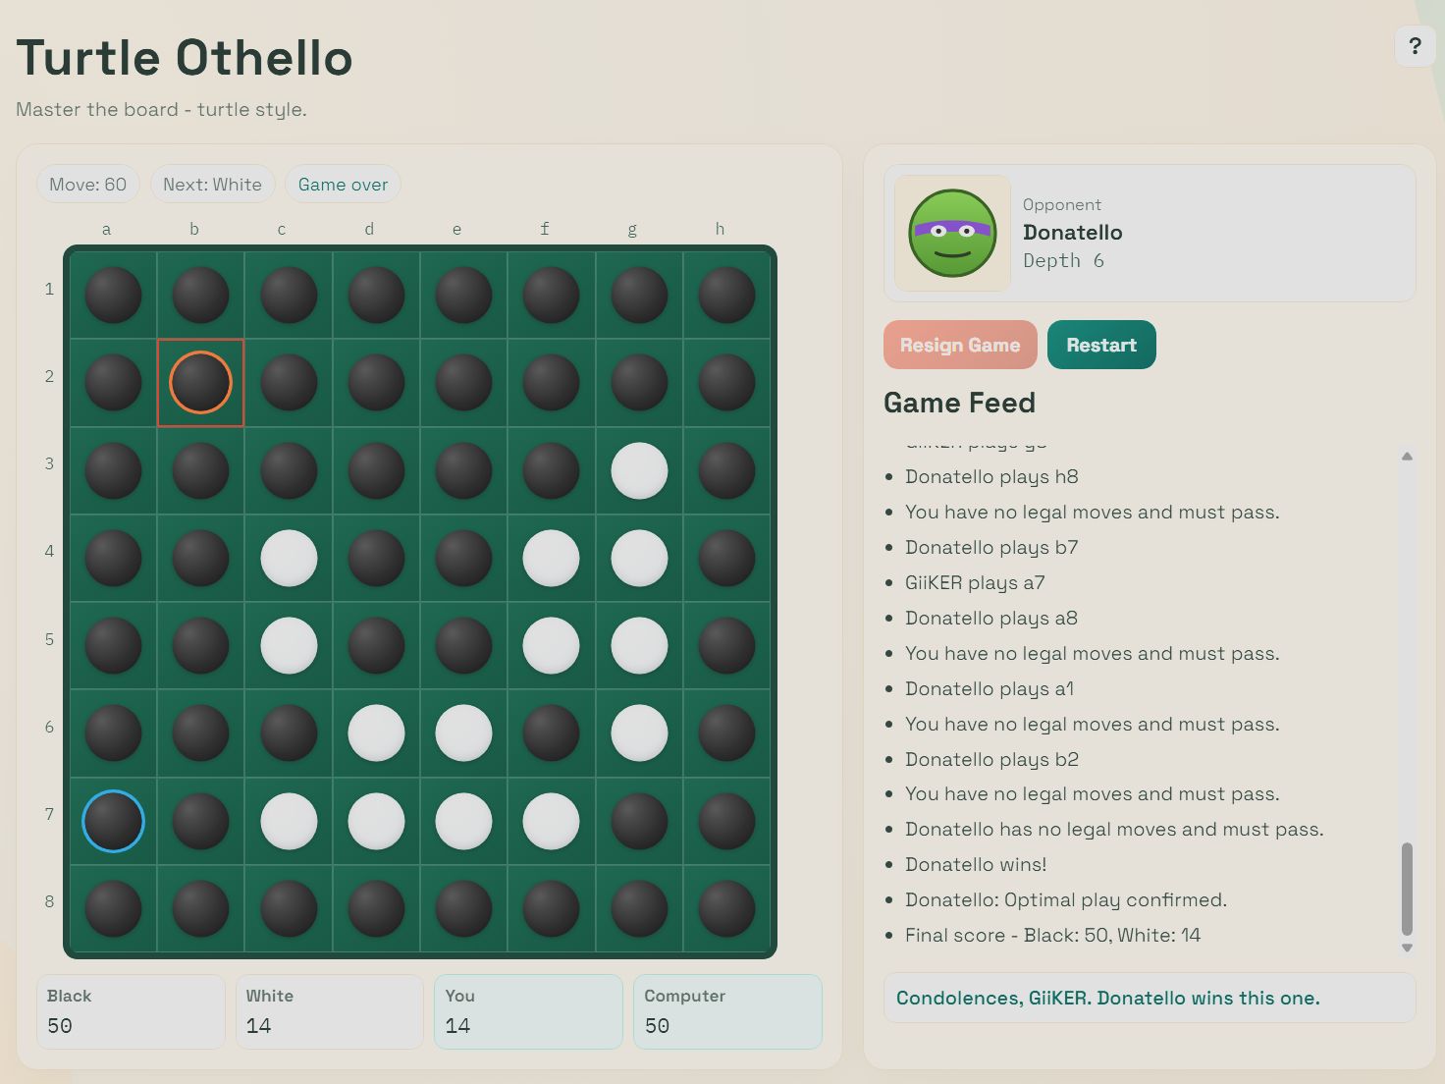
Task: Click the black disc in corner a1
Action: coord(113,296)
